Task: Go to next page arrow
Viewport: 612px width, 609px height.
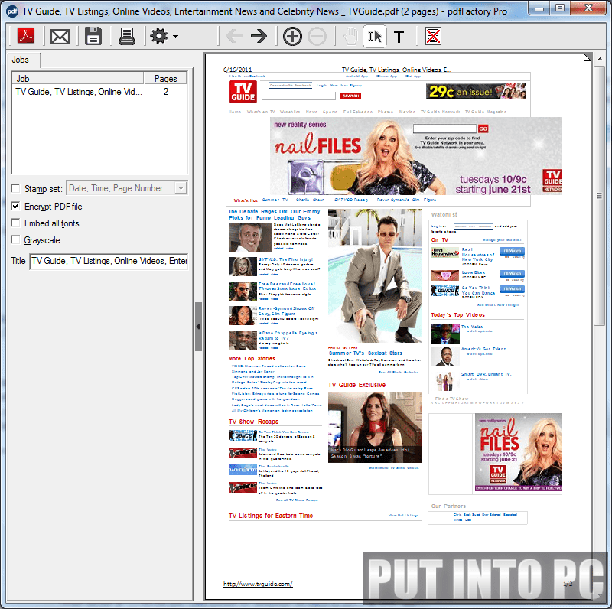Action: coord(259,36)
